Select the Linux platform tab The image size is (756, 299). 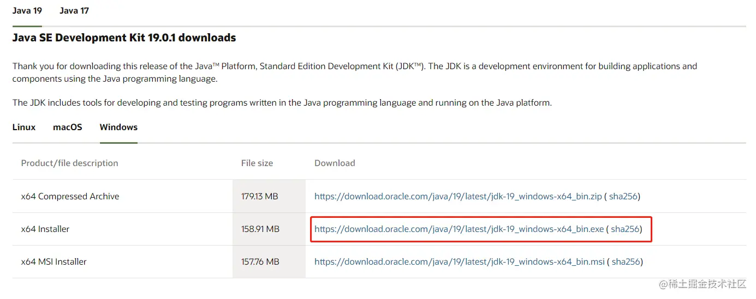(24, 127)
